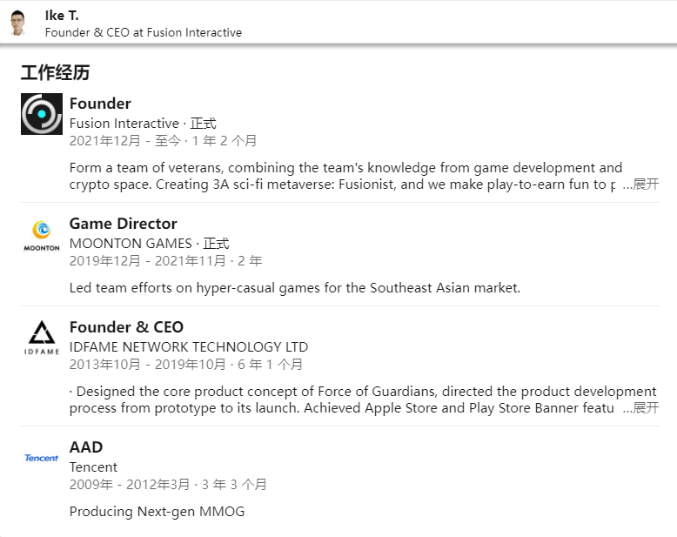Select the 工作经历 section heading
The image size is (677, 537).
tap(56, 72)
